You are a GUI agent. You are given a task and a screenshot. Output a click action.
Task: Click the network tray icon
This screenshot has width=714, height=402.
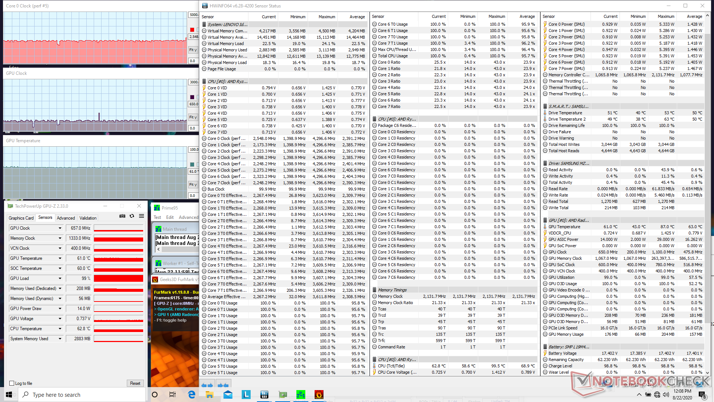tap(657, 395)
